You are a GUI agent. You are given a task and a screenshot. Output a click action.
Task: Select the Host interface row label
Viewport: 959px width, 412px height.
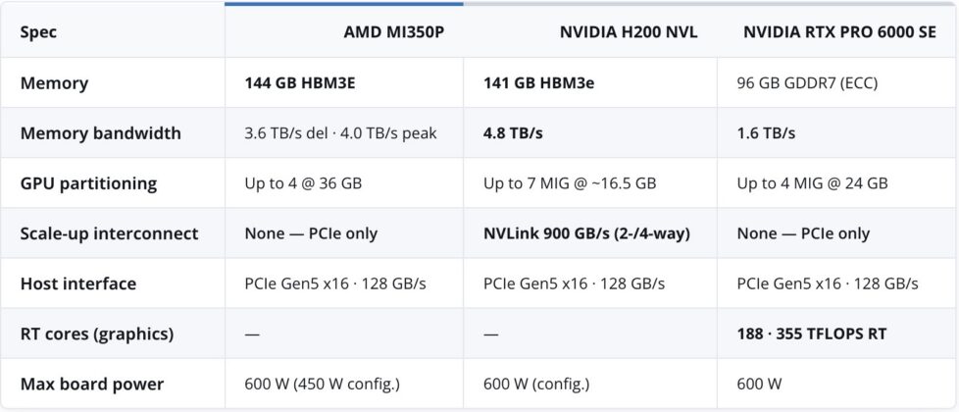click(x=78, y=283)
